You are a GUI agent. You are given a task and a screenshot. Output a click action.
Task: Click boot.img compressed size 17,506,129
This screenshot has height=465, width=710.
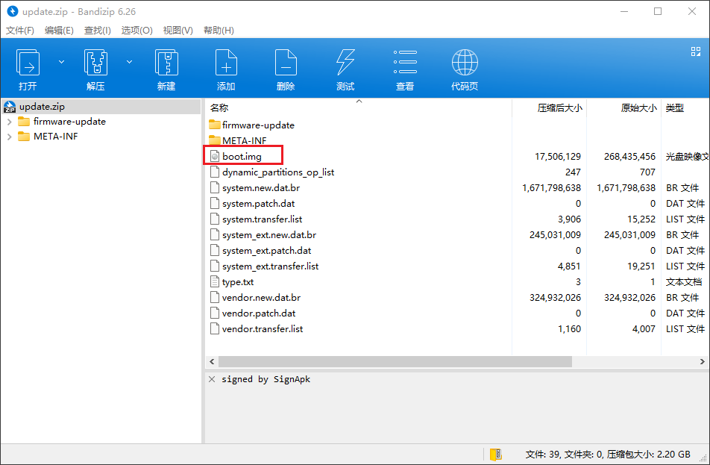pos(557,156)
